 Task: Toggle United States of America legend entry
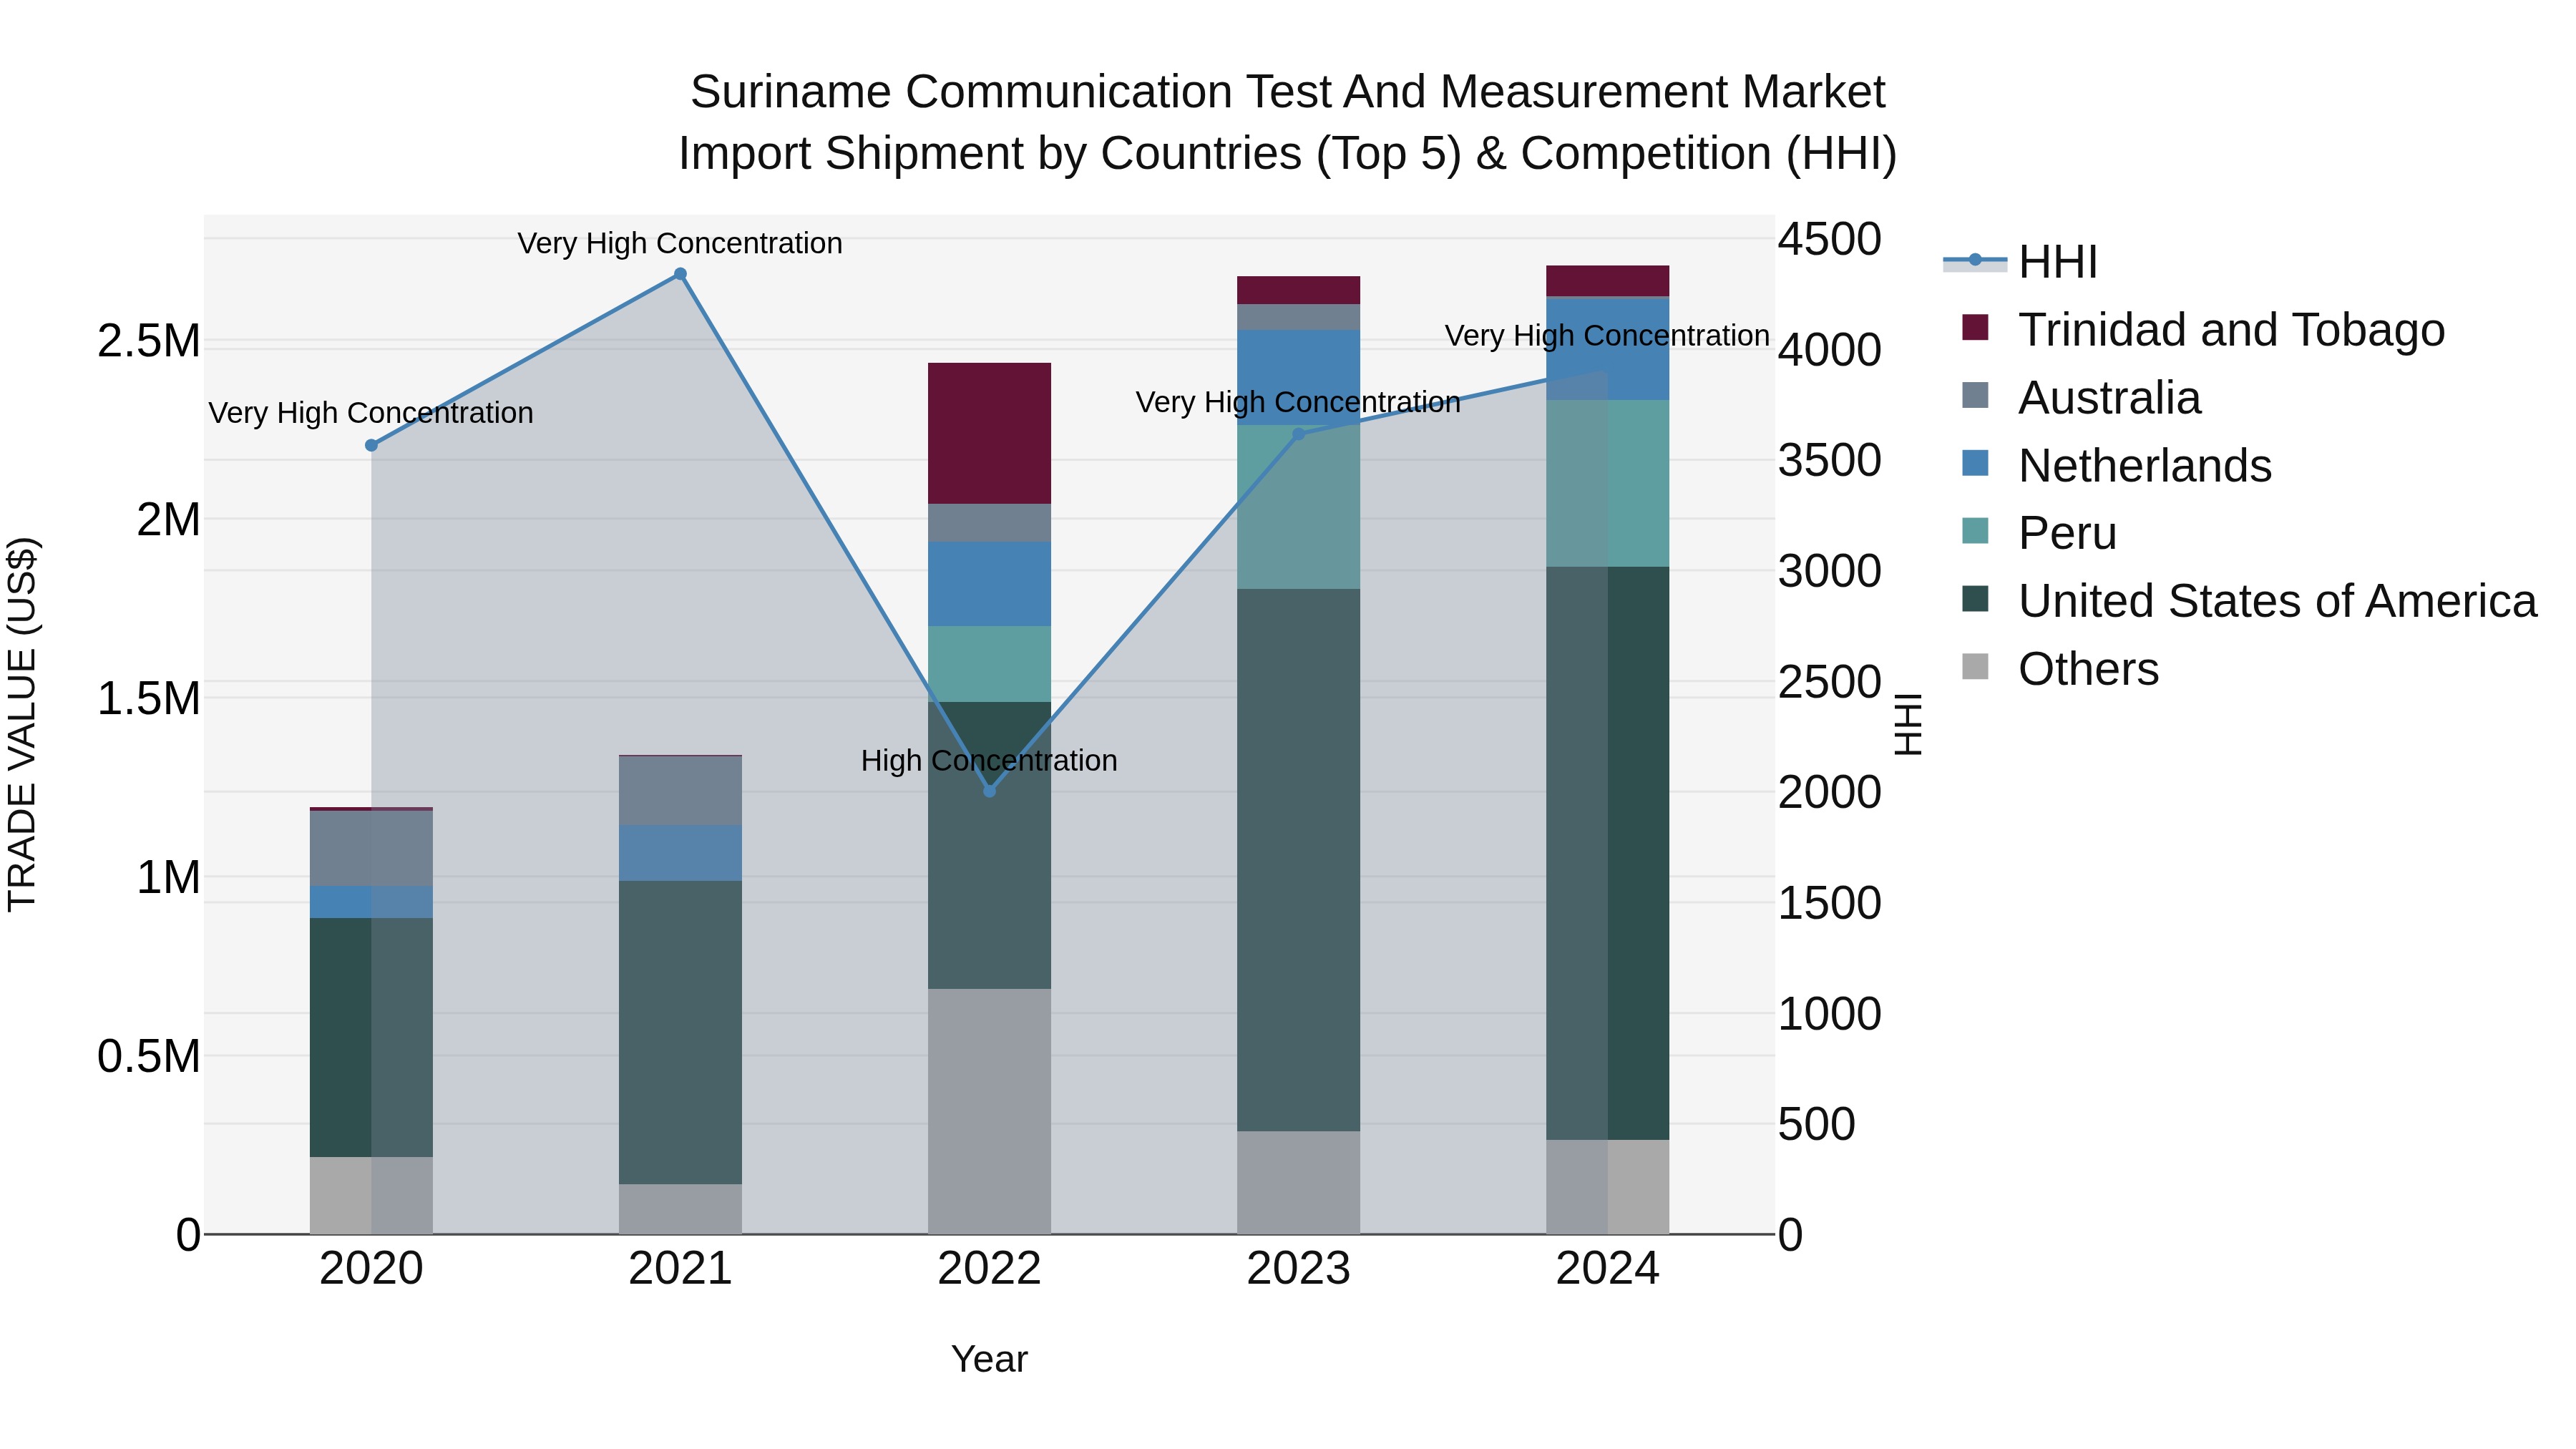point(2249,601)
